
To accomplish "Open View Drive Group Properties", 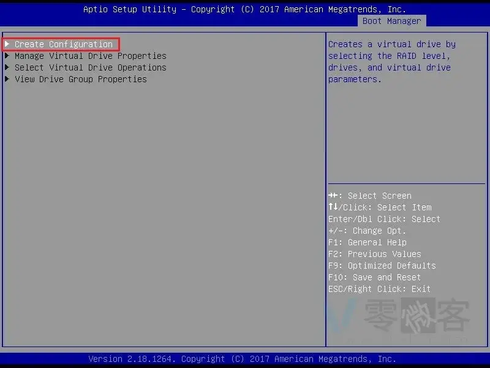I will point(80,79).
